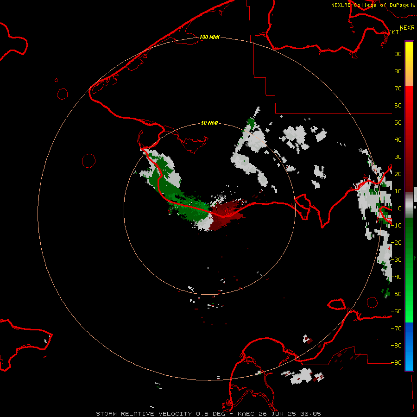Click the "-40" value on the velocity scale
This screenshot has width=417, height=417.
(x=396, y=277)
